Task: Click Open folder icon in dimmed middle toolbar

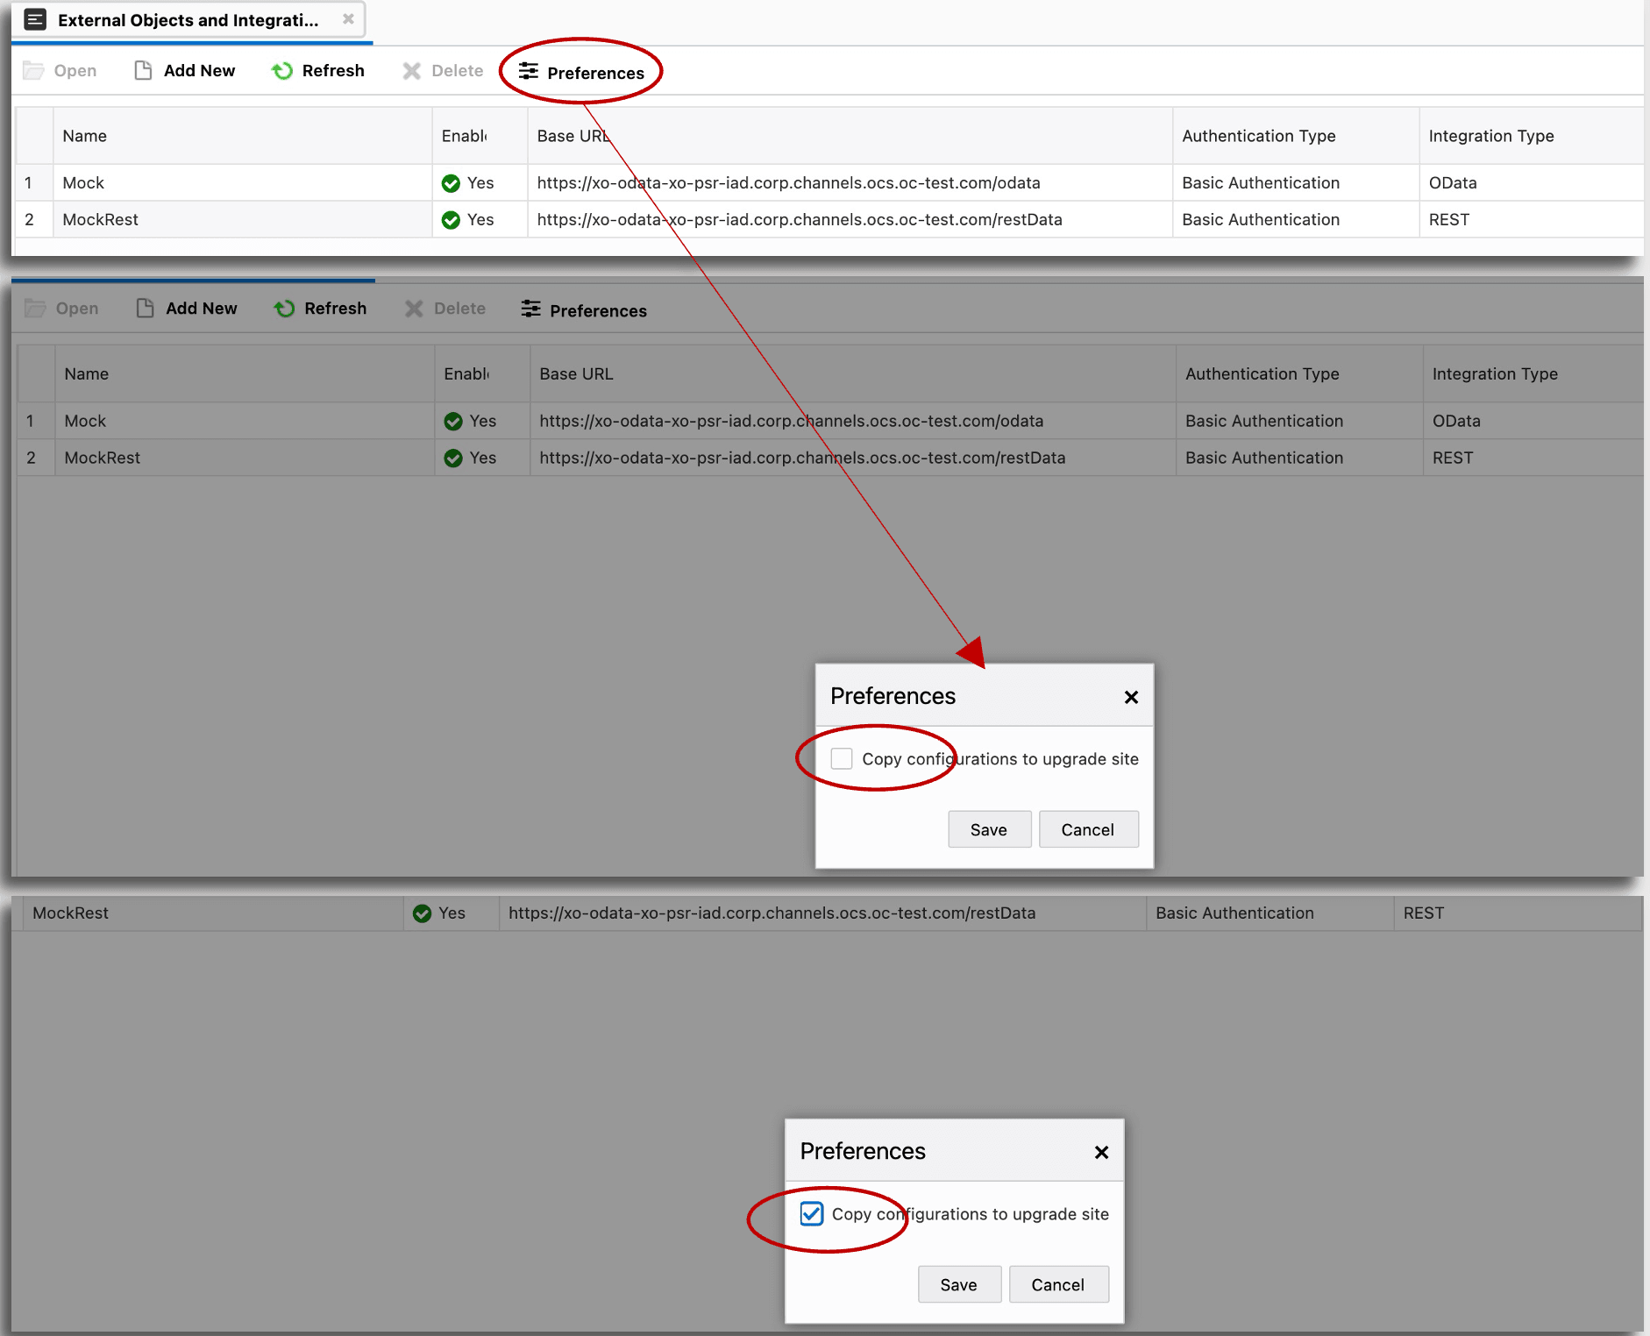Action: [x=35, y=309]
